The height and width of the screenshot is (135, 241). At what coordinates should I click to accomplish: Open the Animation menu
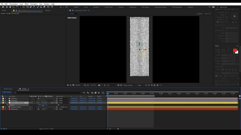click(x=34, y=4)
